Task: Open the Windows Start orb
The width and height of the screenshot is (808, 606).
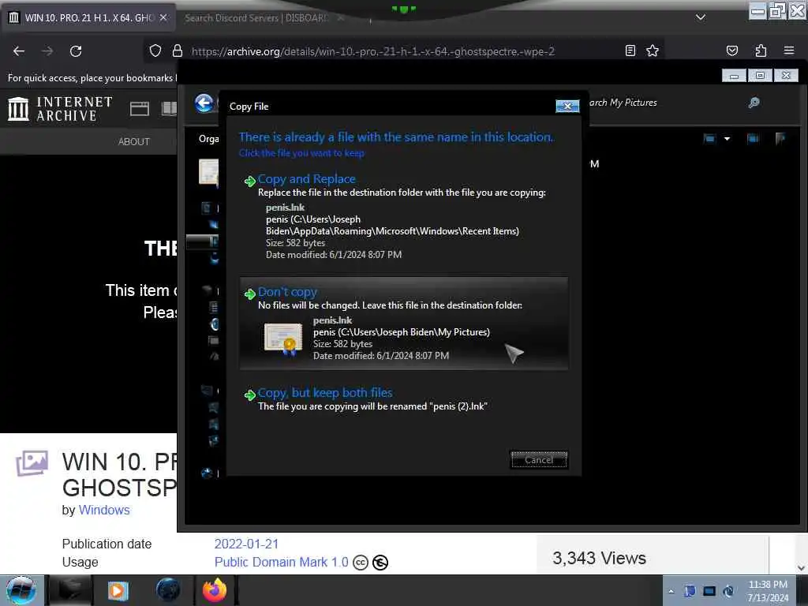Action: (21, 590)
